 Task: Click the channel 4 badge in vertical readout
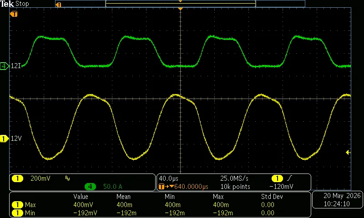90,187
